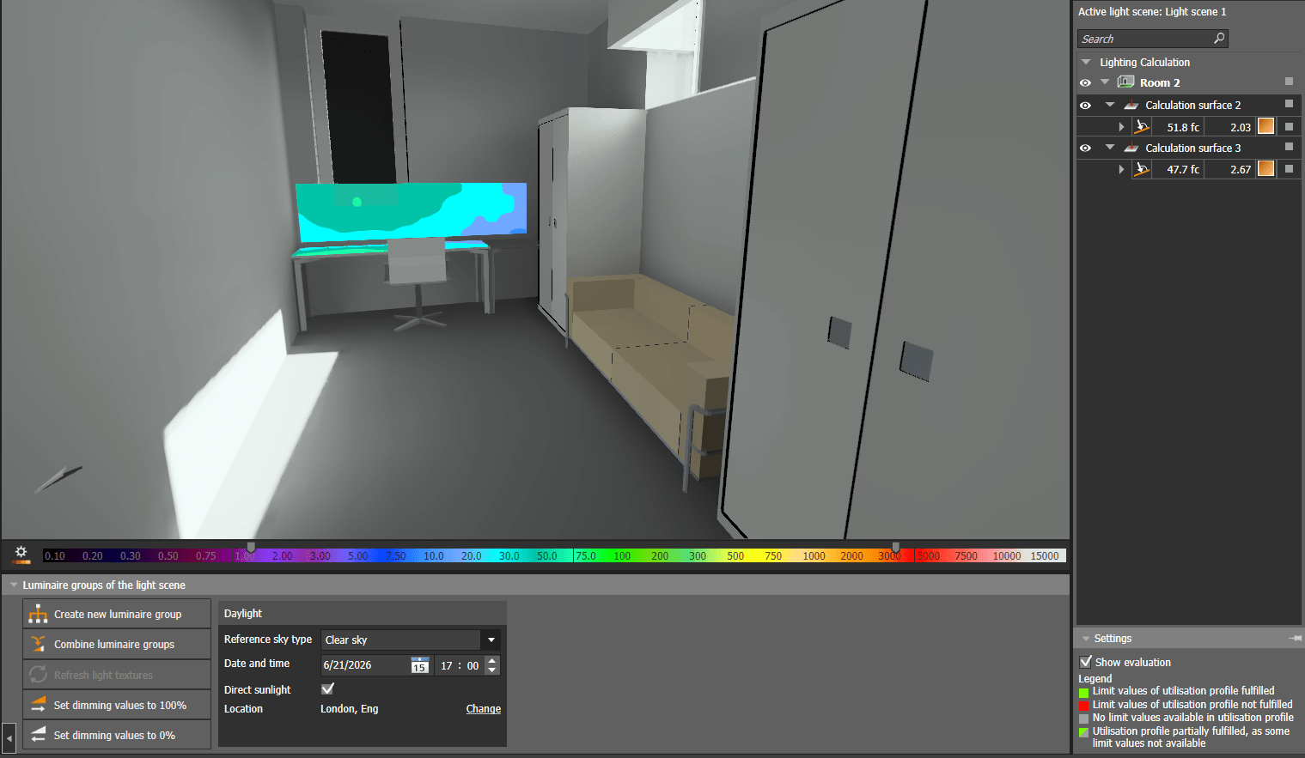Image resolution: width=1305 pixels, height=758 pixels.
Task: Pin the Settings panel
Action: pos(1295,639)
